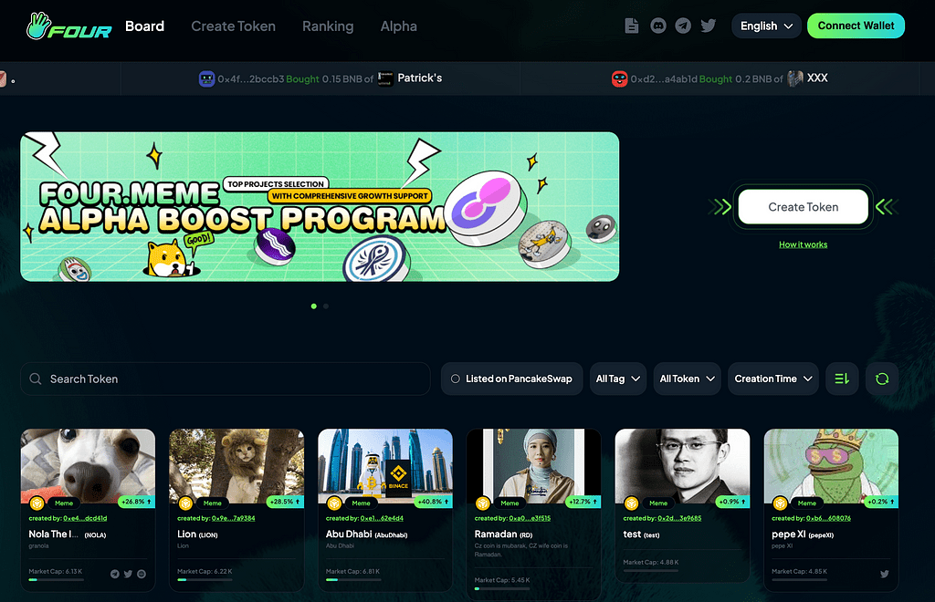Click the Search Token input field
The width and height of the screenshot is (935, 602).
pyautogui.click(x=226, y=379)
